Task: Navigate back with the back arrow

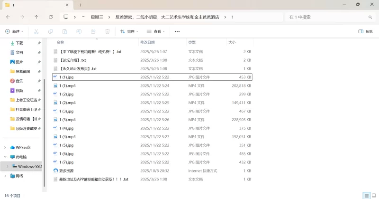Action: click(8, 17)
